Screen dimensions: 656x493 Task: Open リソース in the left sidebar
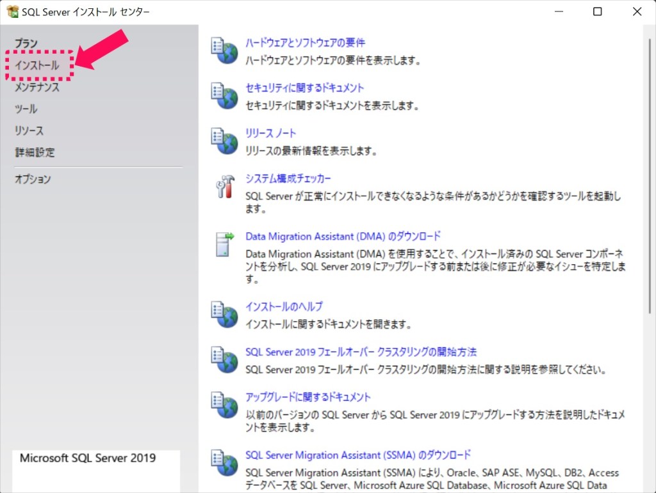point(29,130)
